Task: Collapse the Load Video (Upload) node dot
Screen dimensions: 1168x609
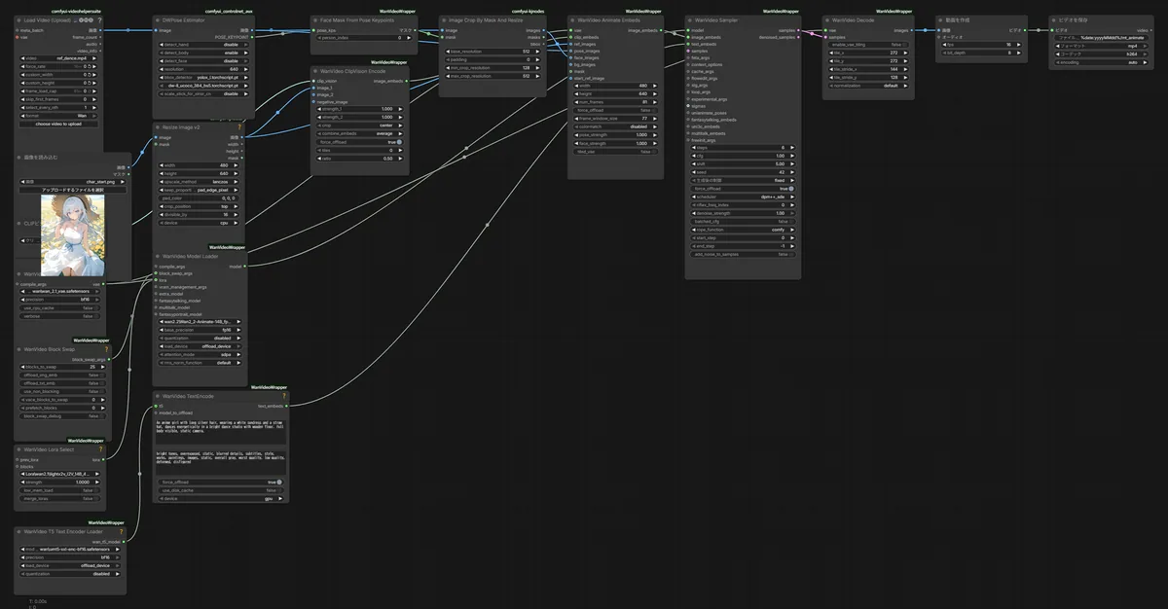Action: (x=19, y=19)
